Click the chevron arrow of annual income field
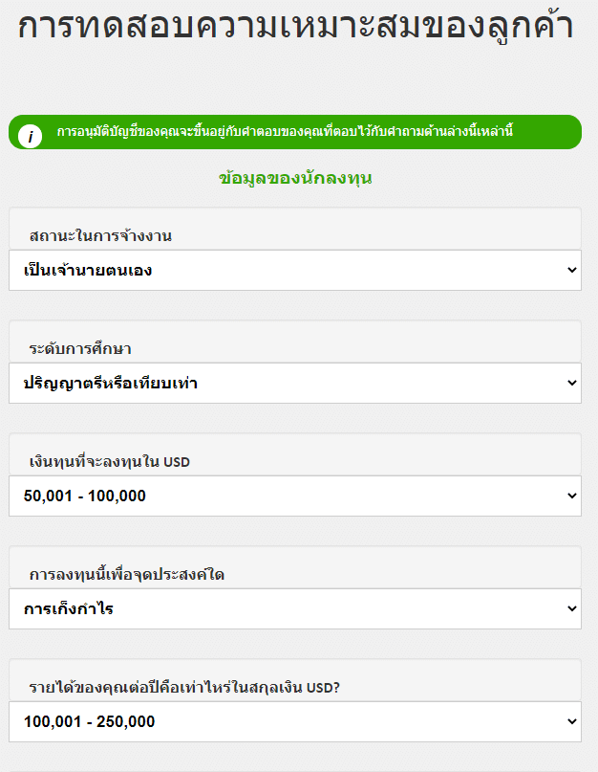This screenshot has width=598, height=772. click(572, 721)
